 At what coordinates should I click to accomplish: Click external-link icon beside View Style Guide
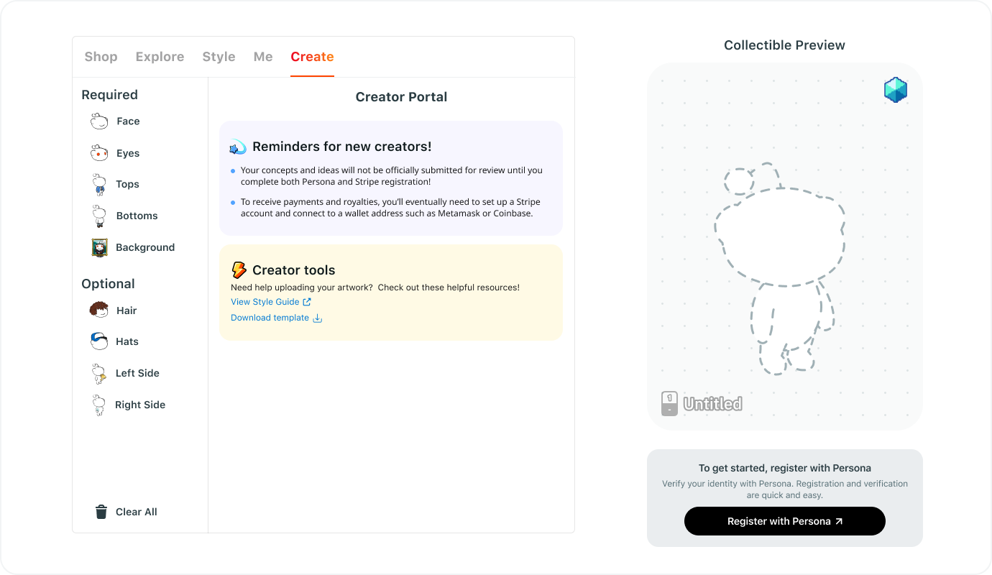[307, 302]
